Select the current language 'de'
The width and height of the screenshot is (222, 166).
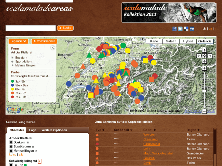click(204, 29)
